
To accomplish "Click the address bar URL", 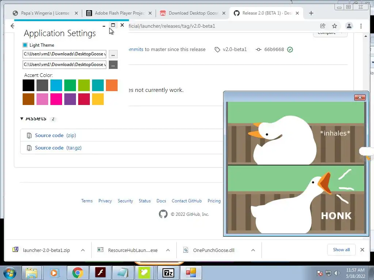I will click(x=172, y=26).
